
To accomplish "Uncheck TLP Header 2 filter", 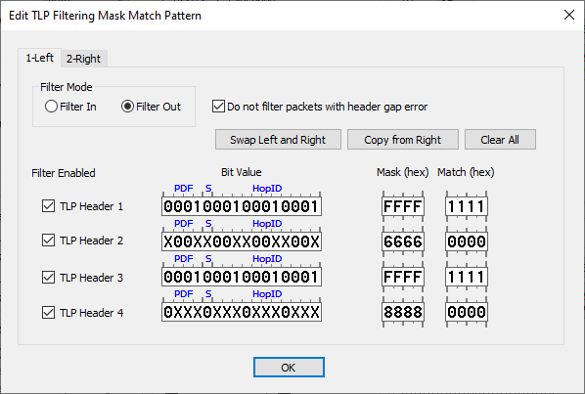I will tap(49, 241).
